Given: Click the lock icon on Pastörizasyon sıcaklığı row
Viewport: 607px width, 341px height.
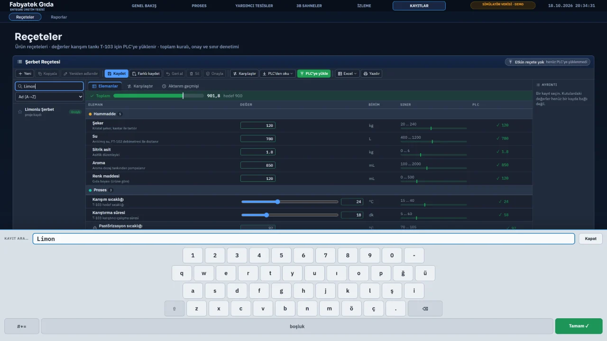Looking at the screenshot, I should tap(95, 227).
